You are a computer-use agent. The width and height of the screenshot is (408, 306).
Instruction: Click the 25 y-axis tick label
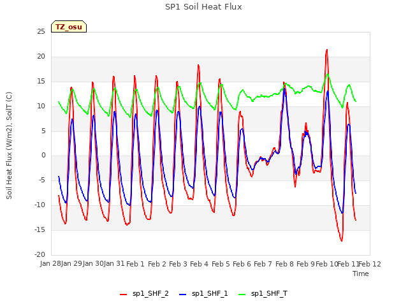41,32
